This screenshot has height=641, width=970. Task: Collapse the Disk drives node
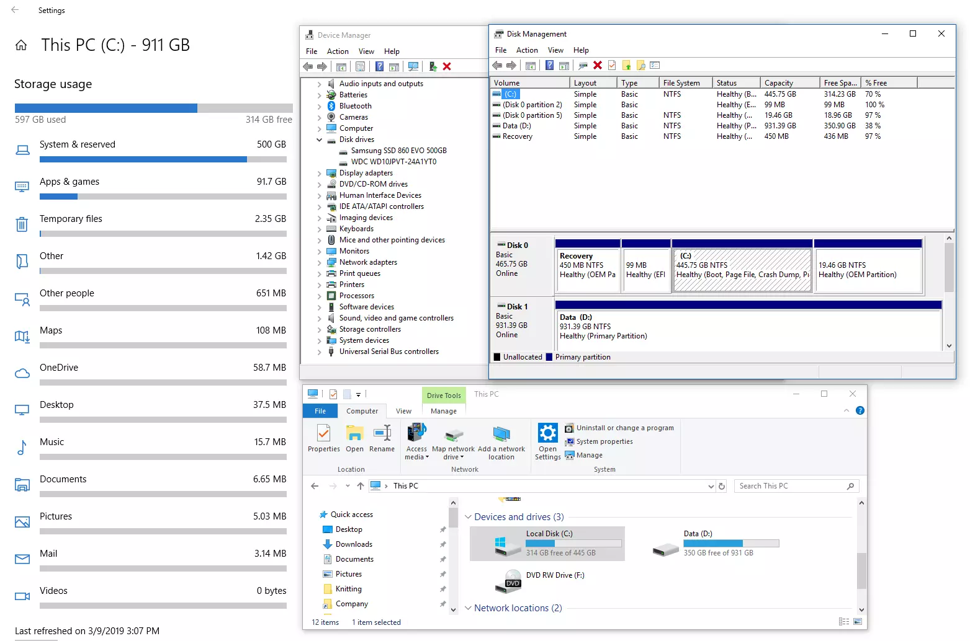(x=320, y=139)
